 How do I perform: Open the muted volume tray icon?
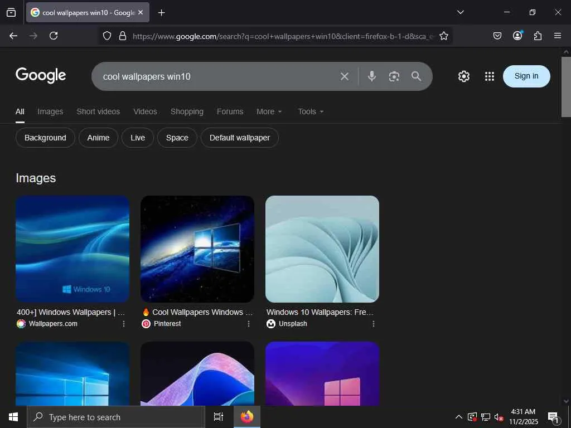[x=499, y=417]
